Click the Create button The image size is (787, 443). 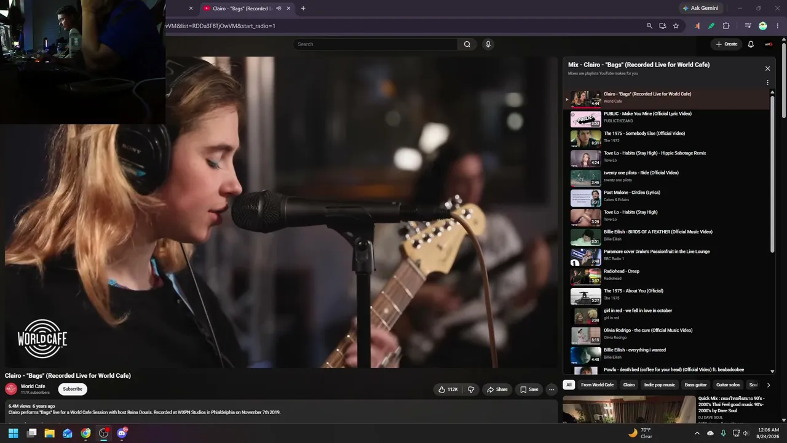coord(726,44)
